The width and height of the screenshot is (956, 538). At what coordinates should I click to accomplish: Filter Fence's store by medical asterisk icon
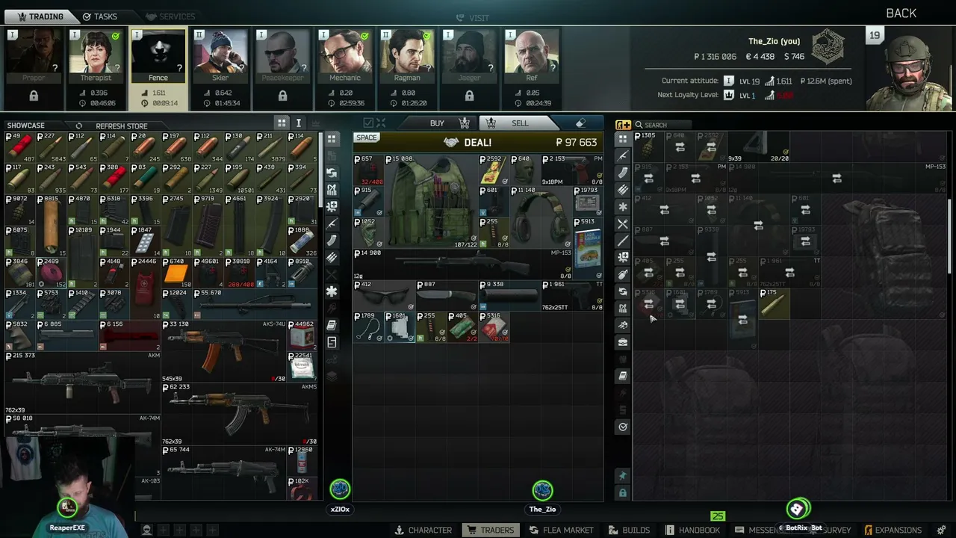point(332,291)
